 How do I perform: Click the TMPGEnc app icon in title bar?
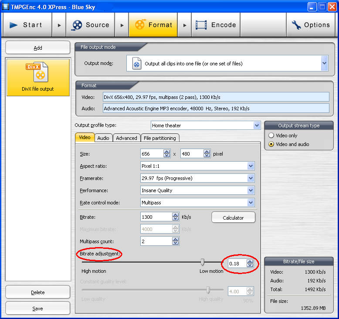pyautogui.click(x=5, y=7)
